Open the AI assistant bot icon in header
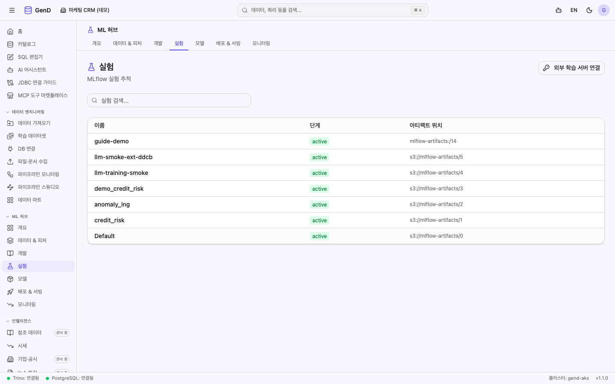This screenshot has height=384, width=615. click(x=559, y=10)
